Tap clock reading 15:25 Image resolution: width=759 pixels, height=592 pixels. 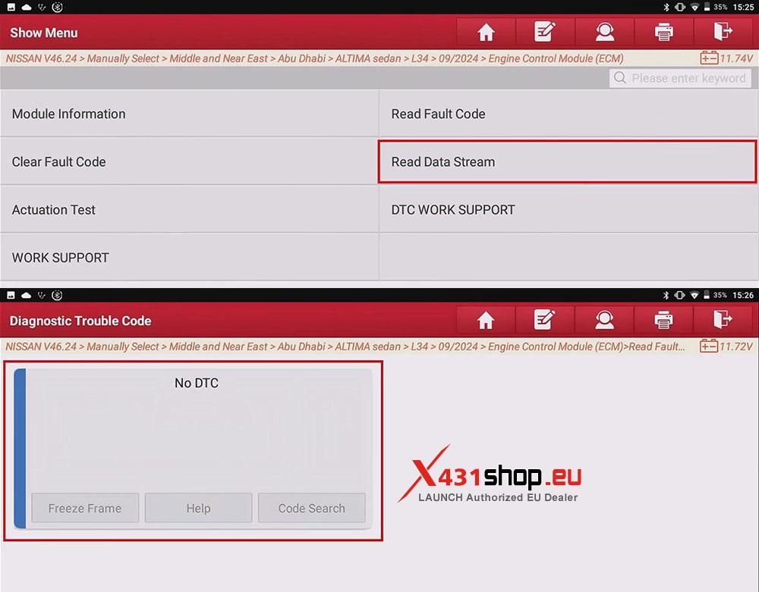(743, 8)
